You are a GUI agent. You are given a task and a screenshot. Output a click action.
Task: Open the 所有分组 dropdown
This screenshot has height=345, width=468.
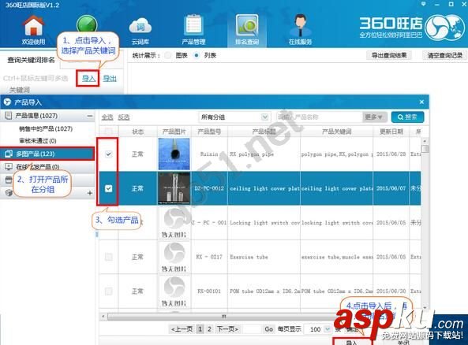point(234,117)
